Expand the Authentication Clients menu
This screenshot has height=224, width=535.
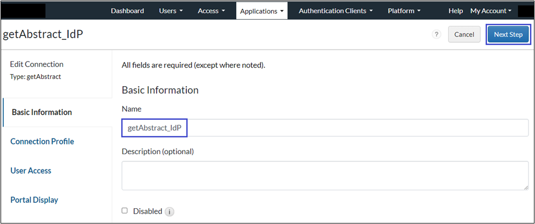(336, 10)
